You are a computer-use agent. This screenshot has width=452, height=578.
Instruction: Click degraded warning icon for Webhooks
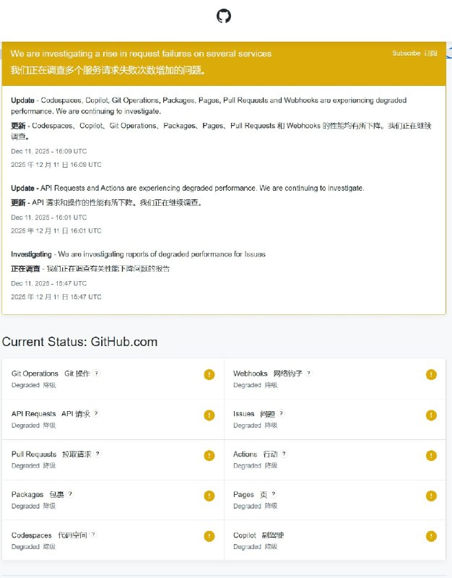pyautogui.click(x=431, y=374)
